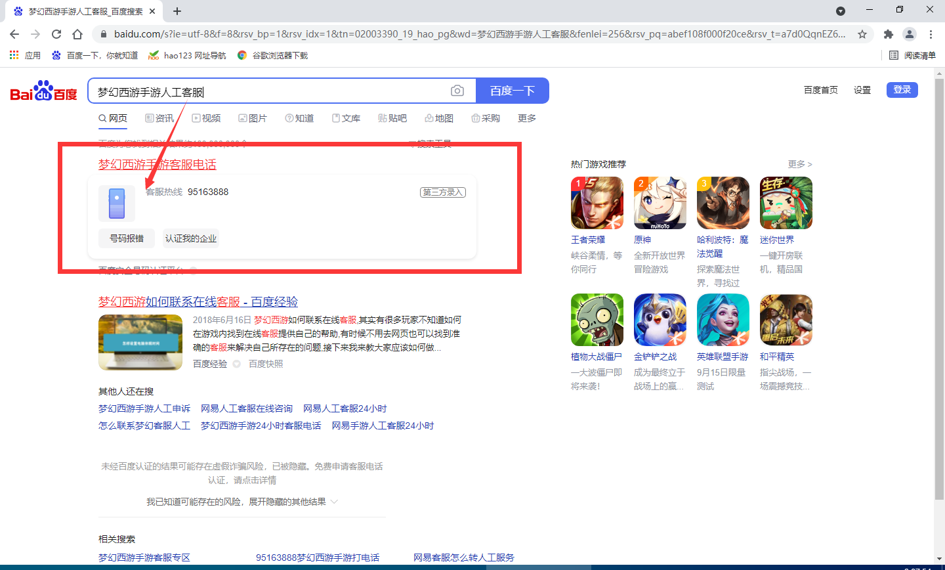Open 设置 settings menu
The height and width of the screenshot is (570, 945).
point(862,90)
